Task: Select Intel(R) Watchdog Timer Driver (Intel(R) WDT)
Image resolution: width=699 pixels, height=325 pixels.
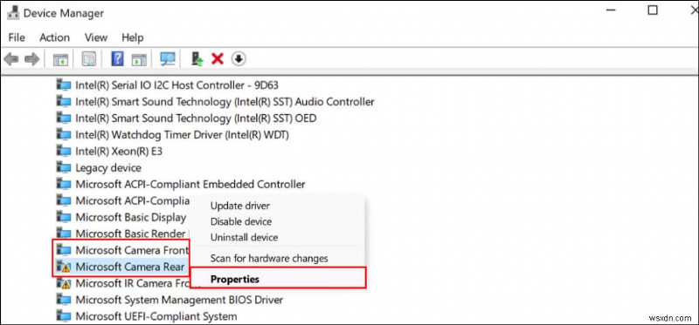Action: 182,134
